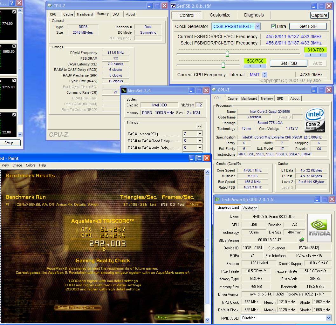Click the upper FSB slider thumb in SetFSB
Image resolution: width=336 pixels, height=325 pixels.
[x=227, y=53]
